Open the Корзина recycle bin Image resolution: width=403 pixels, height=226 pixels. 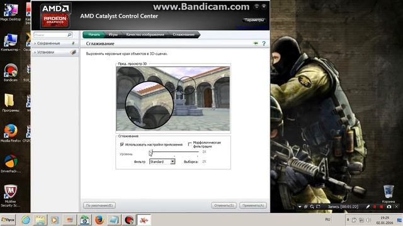pyautogui.click(x=389, y=194)
